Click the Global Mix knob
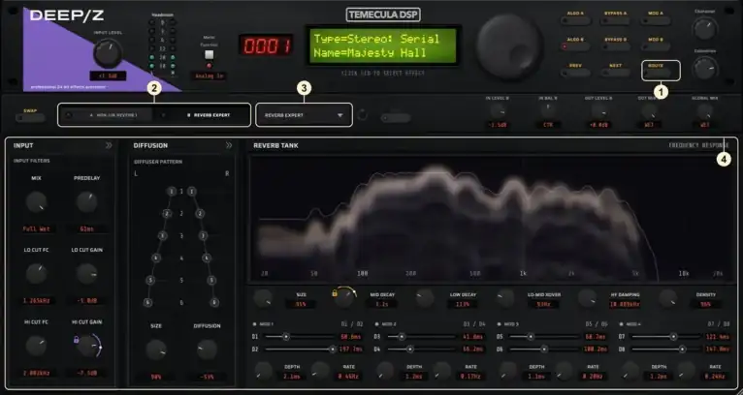 click(704, 111)
